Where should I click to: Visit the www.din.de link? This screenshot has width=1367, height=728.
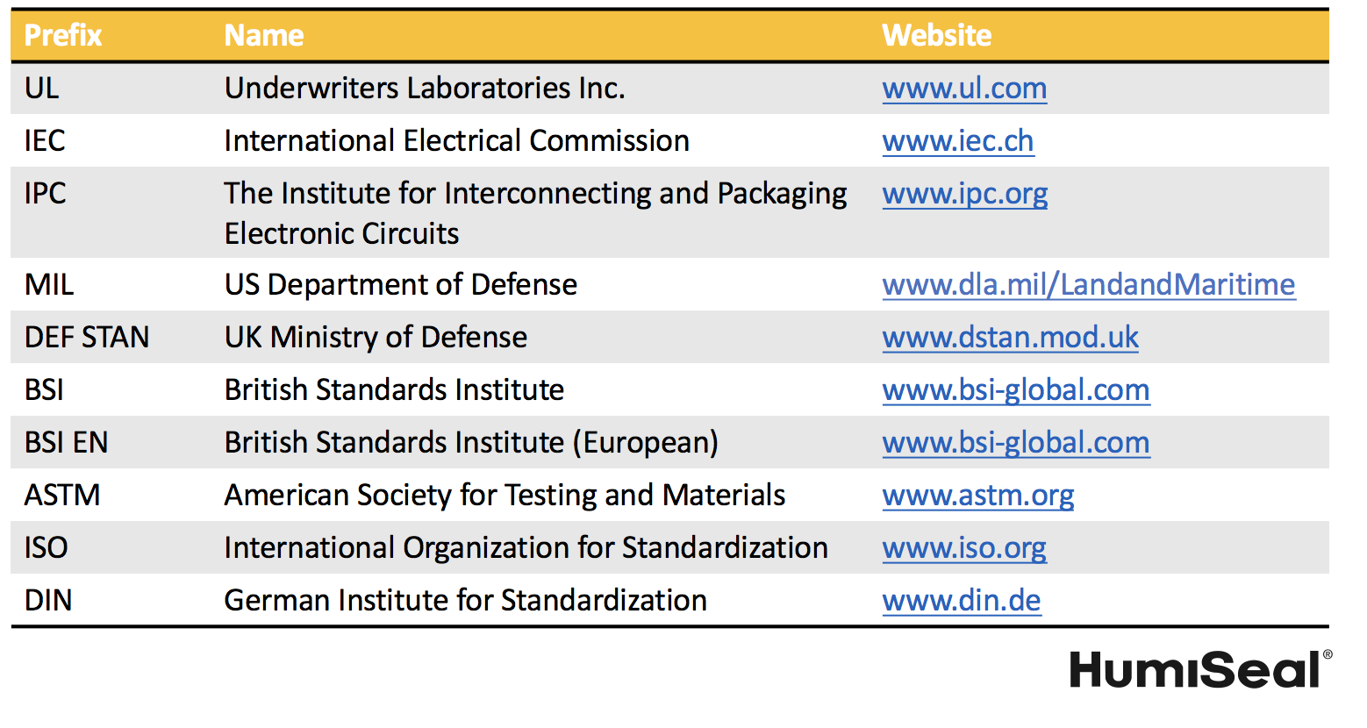(961, 601)
